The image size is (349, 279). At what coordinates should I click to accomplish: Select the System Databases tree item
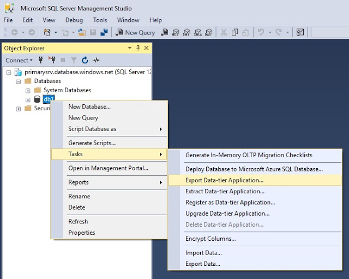point(67,90)
